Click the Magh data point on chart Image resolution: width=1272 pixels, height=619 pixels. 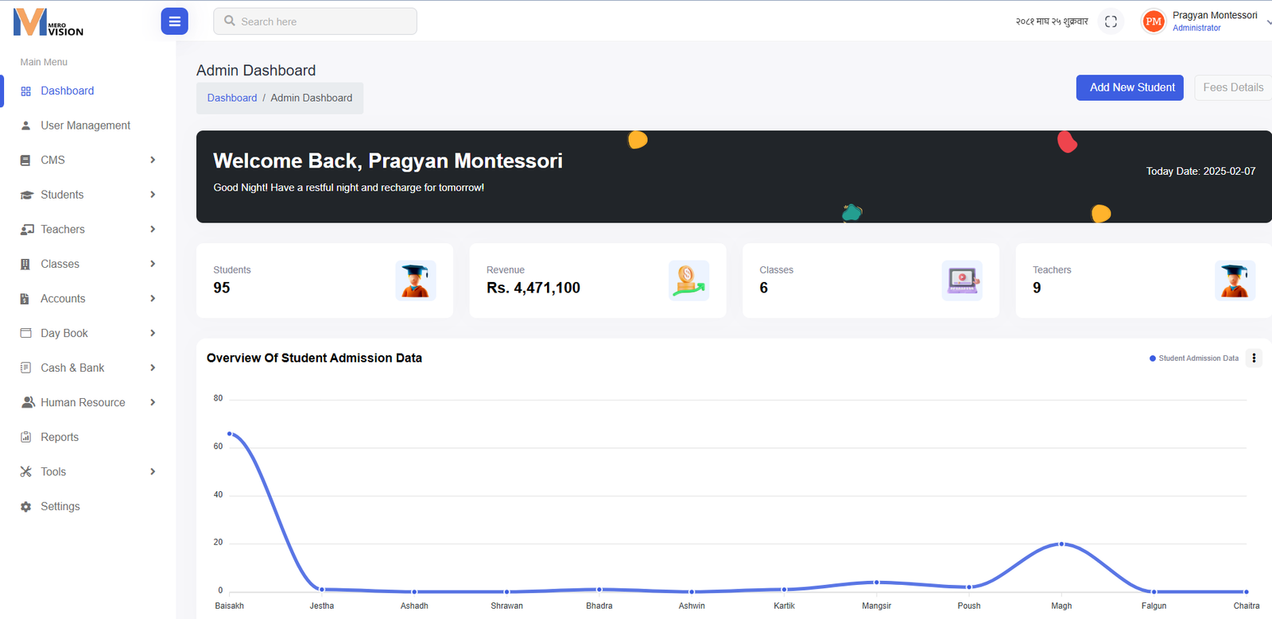pos(1061,544)
